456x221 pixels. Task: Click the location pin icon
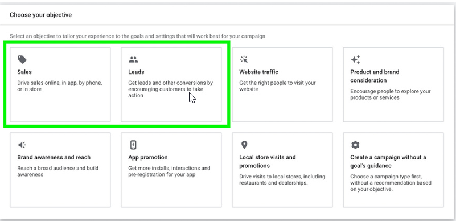click(244, 145)
